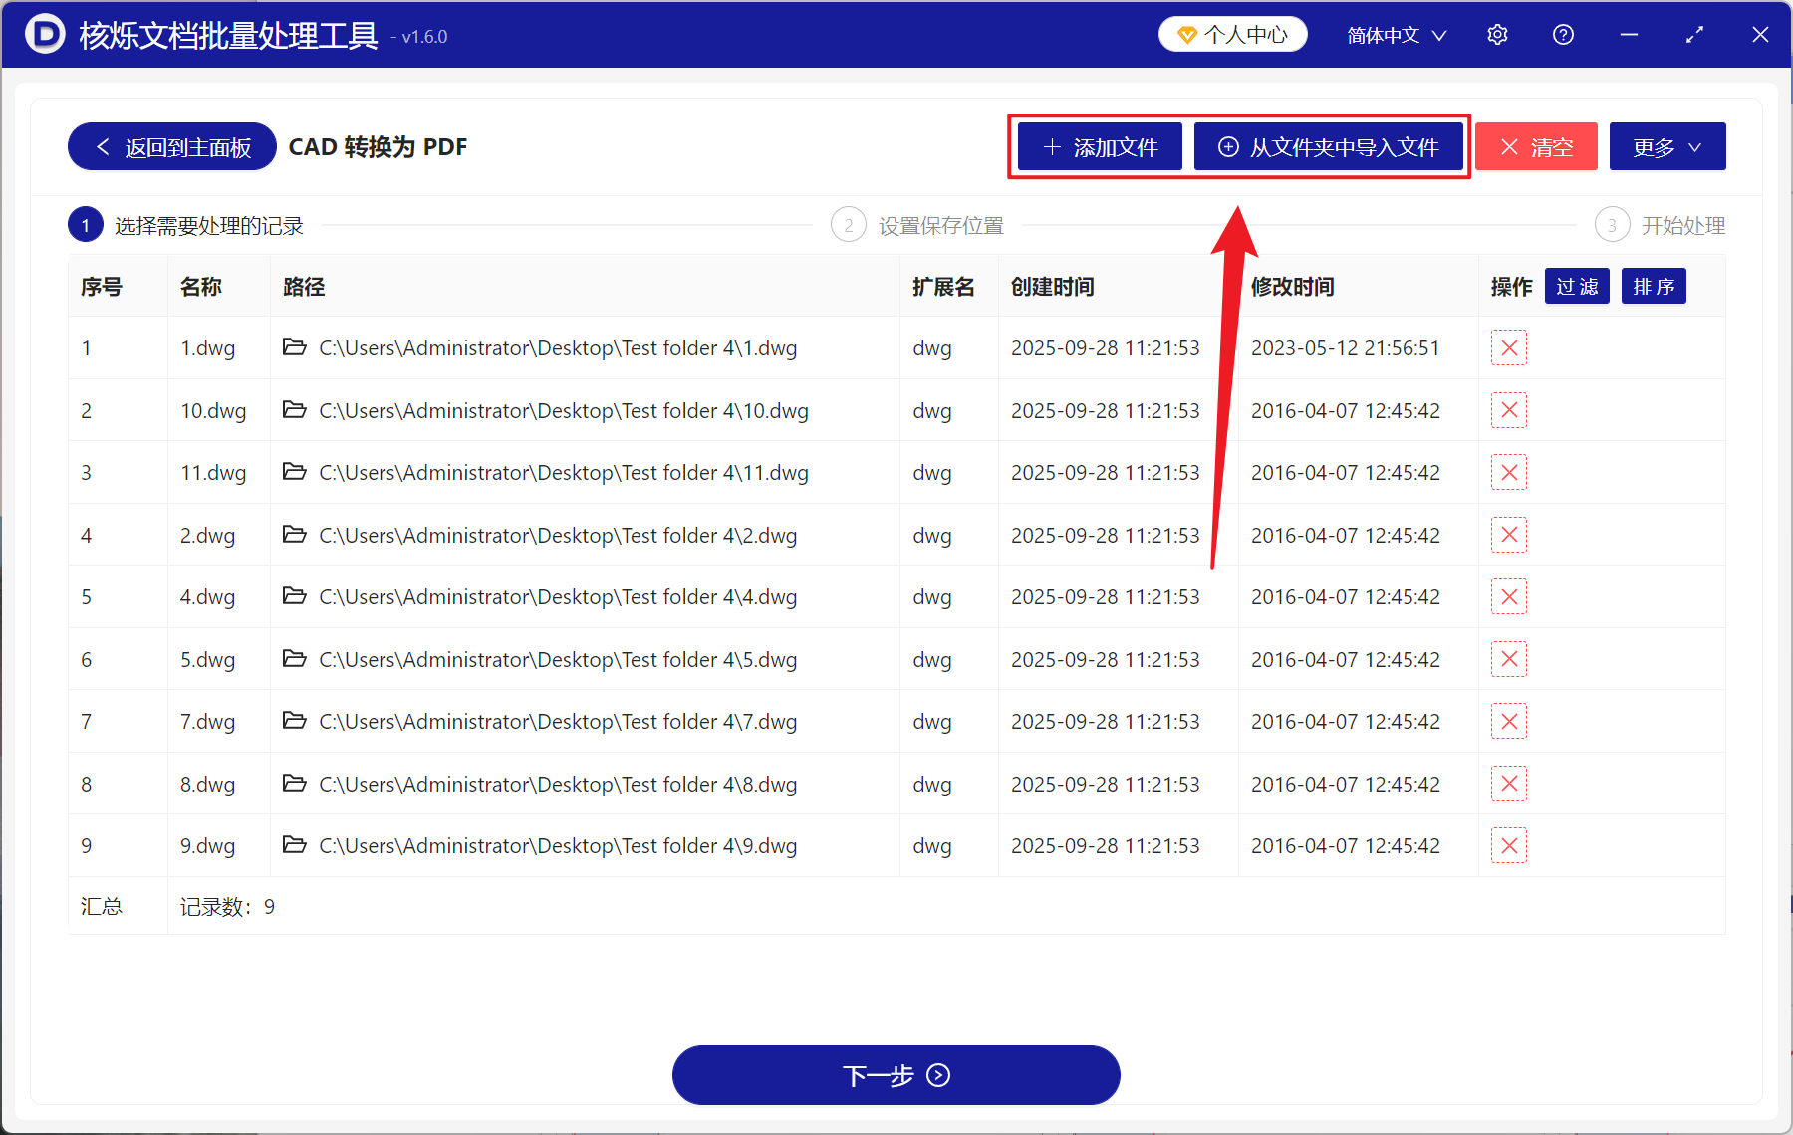Open the 个人中心 personal center
1793x1135 pixels.
(1232, 33)
